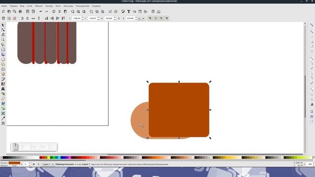This screenshot has width=315, height=177.
Task: Open the Правка menu
Action: pos(14,6)
